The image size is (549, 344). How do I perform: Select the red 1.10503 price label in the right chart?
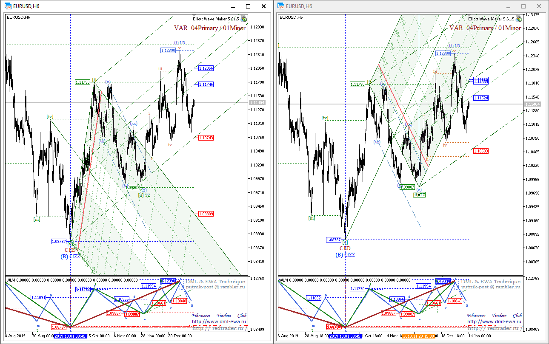(480, 151)
